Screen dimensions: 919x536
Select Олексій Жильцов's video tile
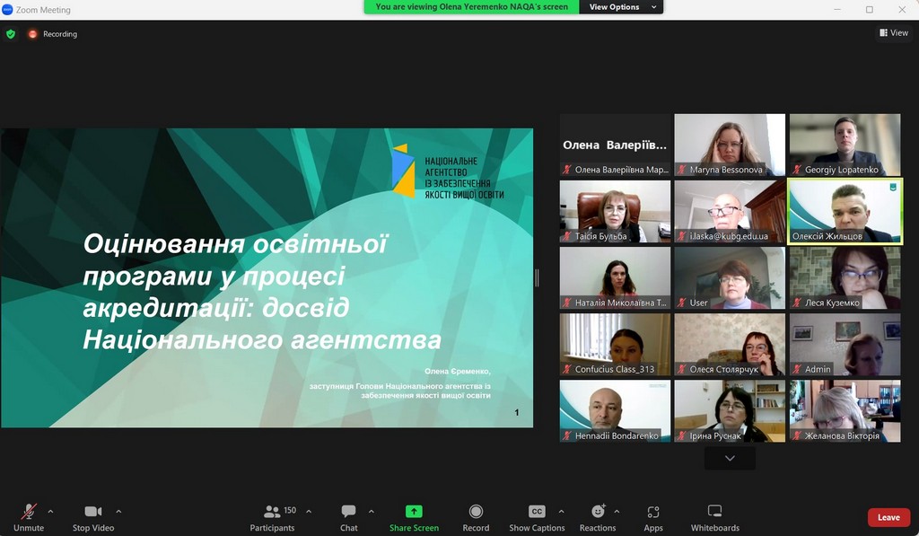click(x=845, y=211)
